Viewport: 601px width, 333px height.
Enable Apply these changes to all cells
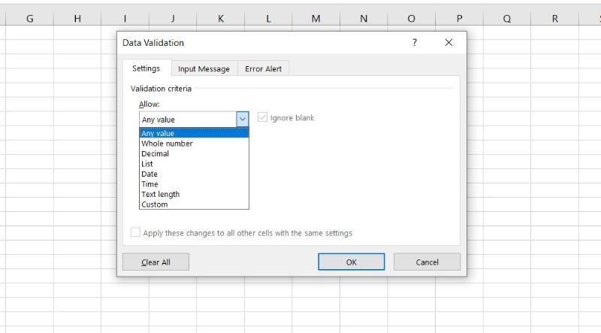(135, 233)
